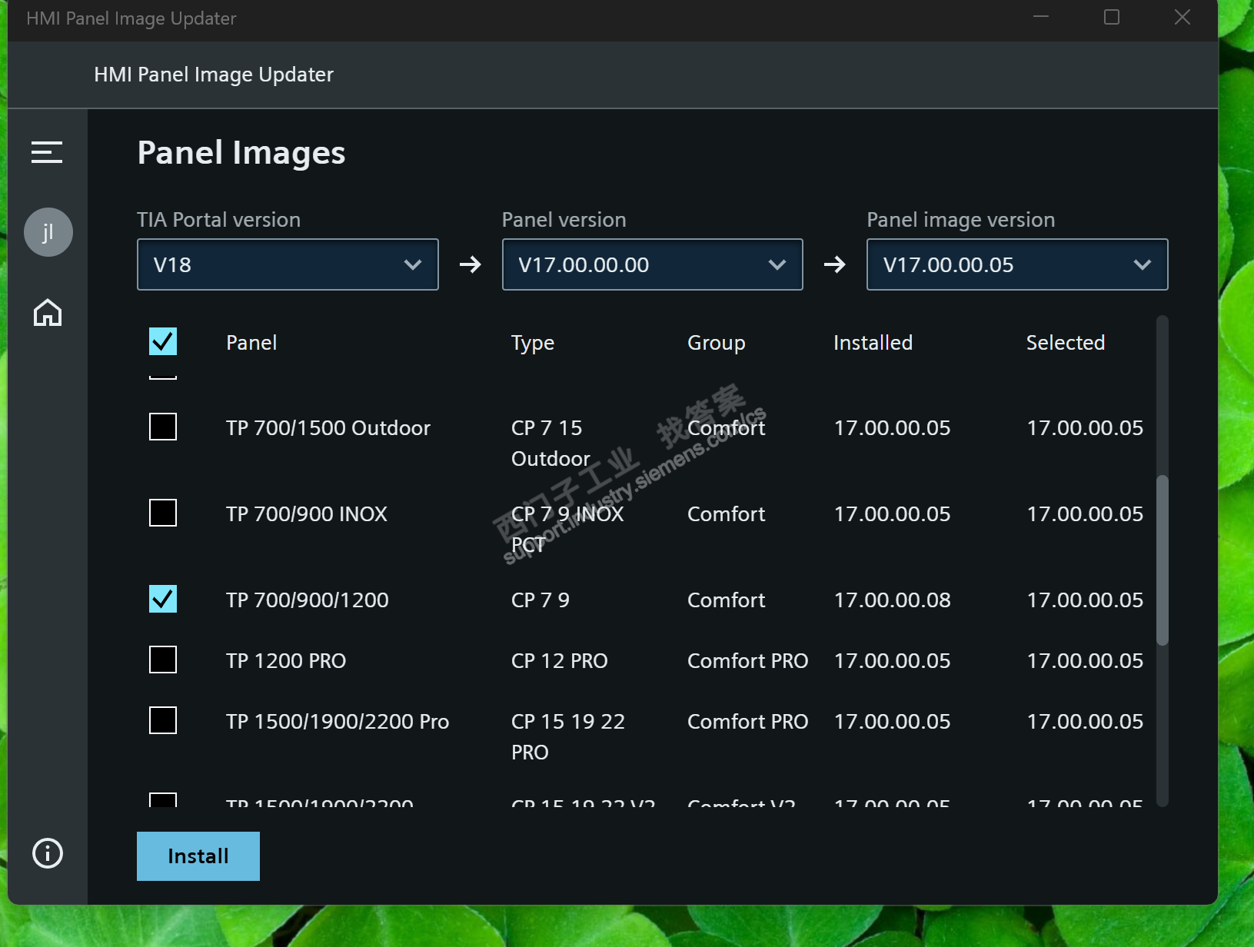The image size is (1254, 947).
Task: Uncheck the TP 700/900/1200 checkbox
Action: coord(163,599)
